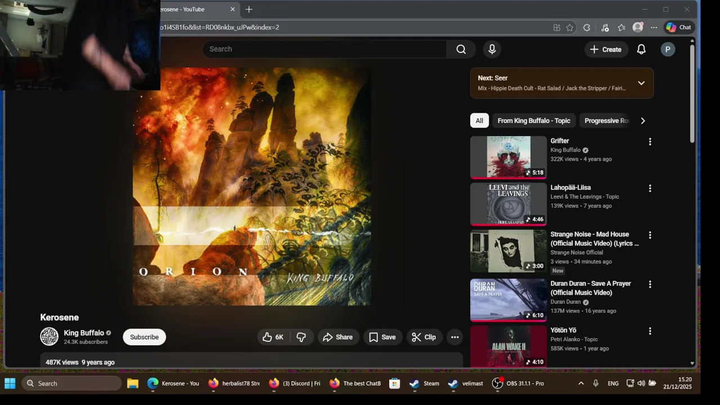Open options menu for Duran Duran video
The height and width of the screenshot is (405, 720).
[650, 285]
